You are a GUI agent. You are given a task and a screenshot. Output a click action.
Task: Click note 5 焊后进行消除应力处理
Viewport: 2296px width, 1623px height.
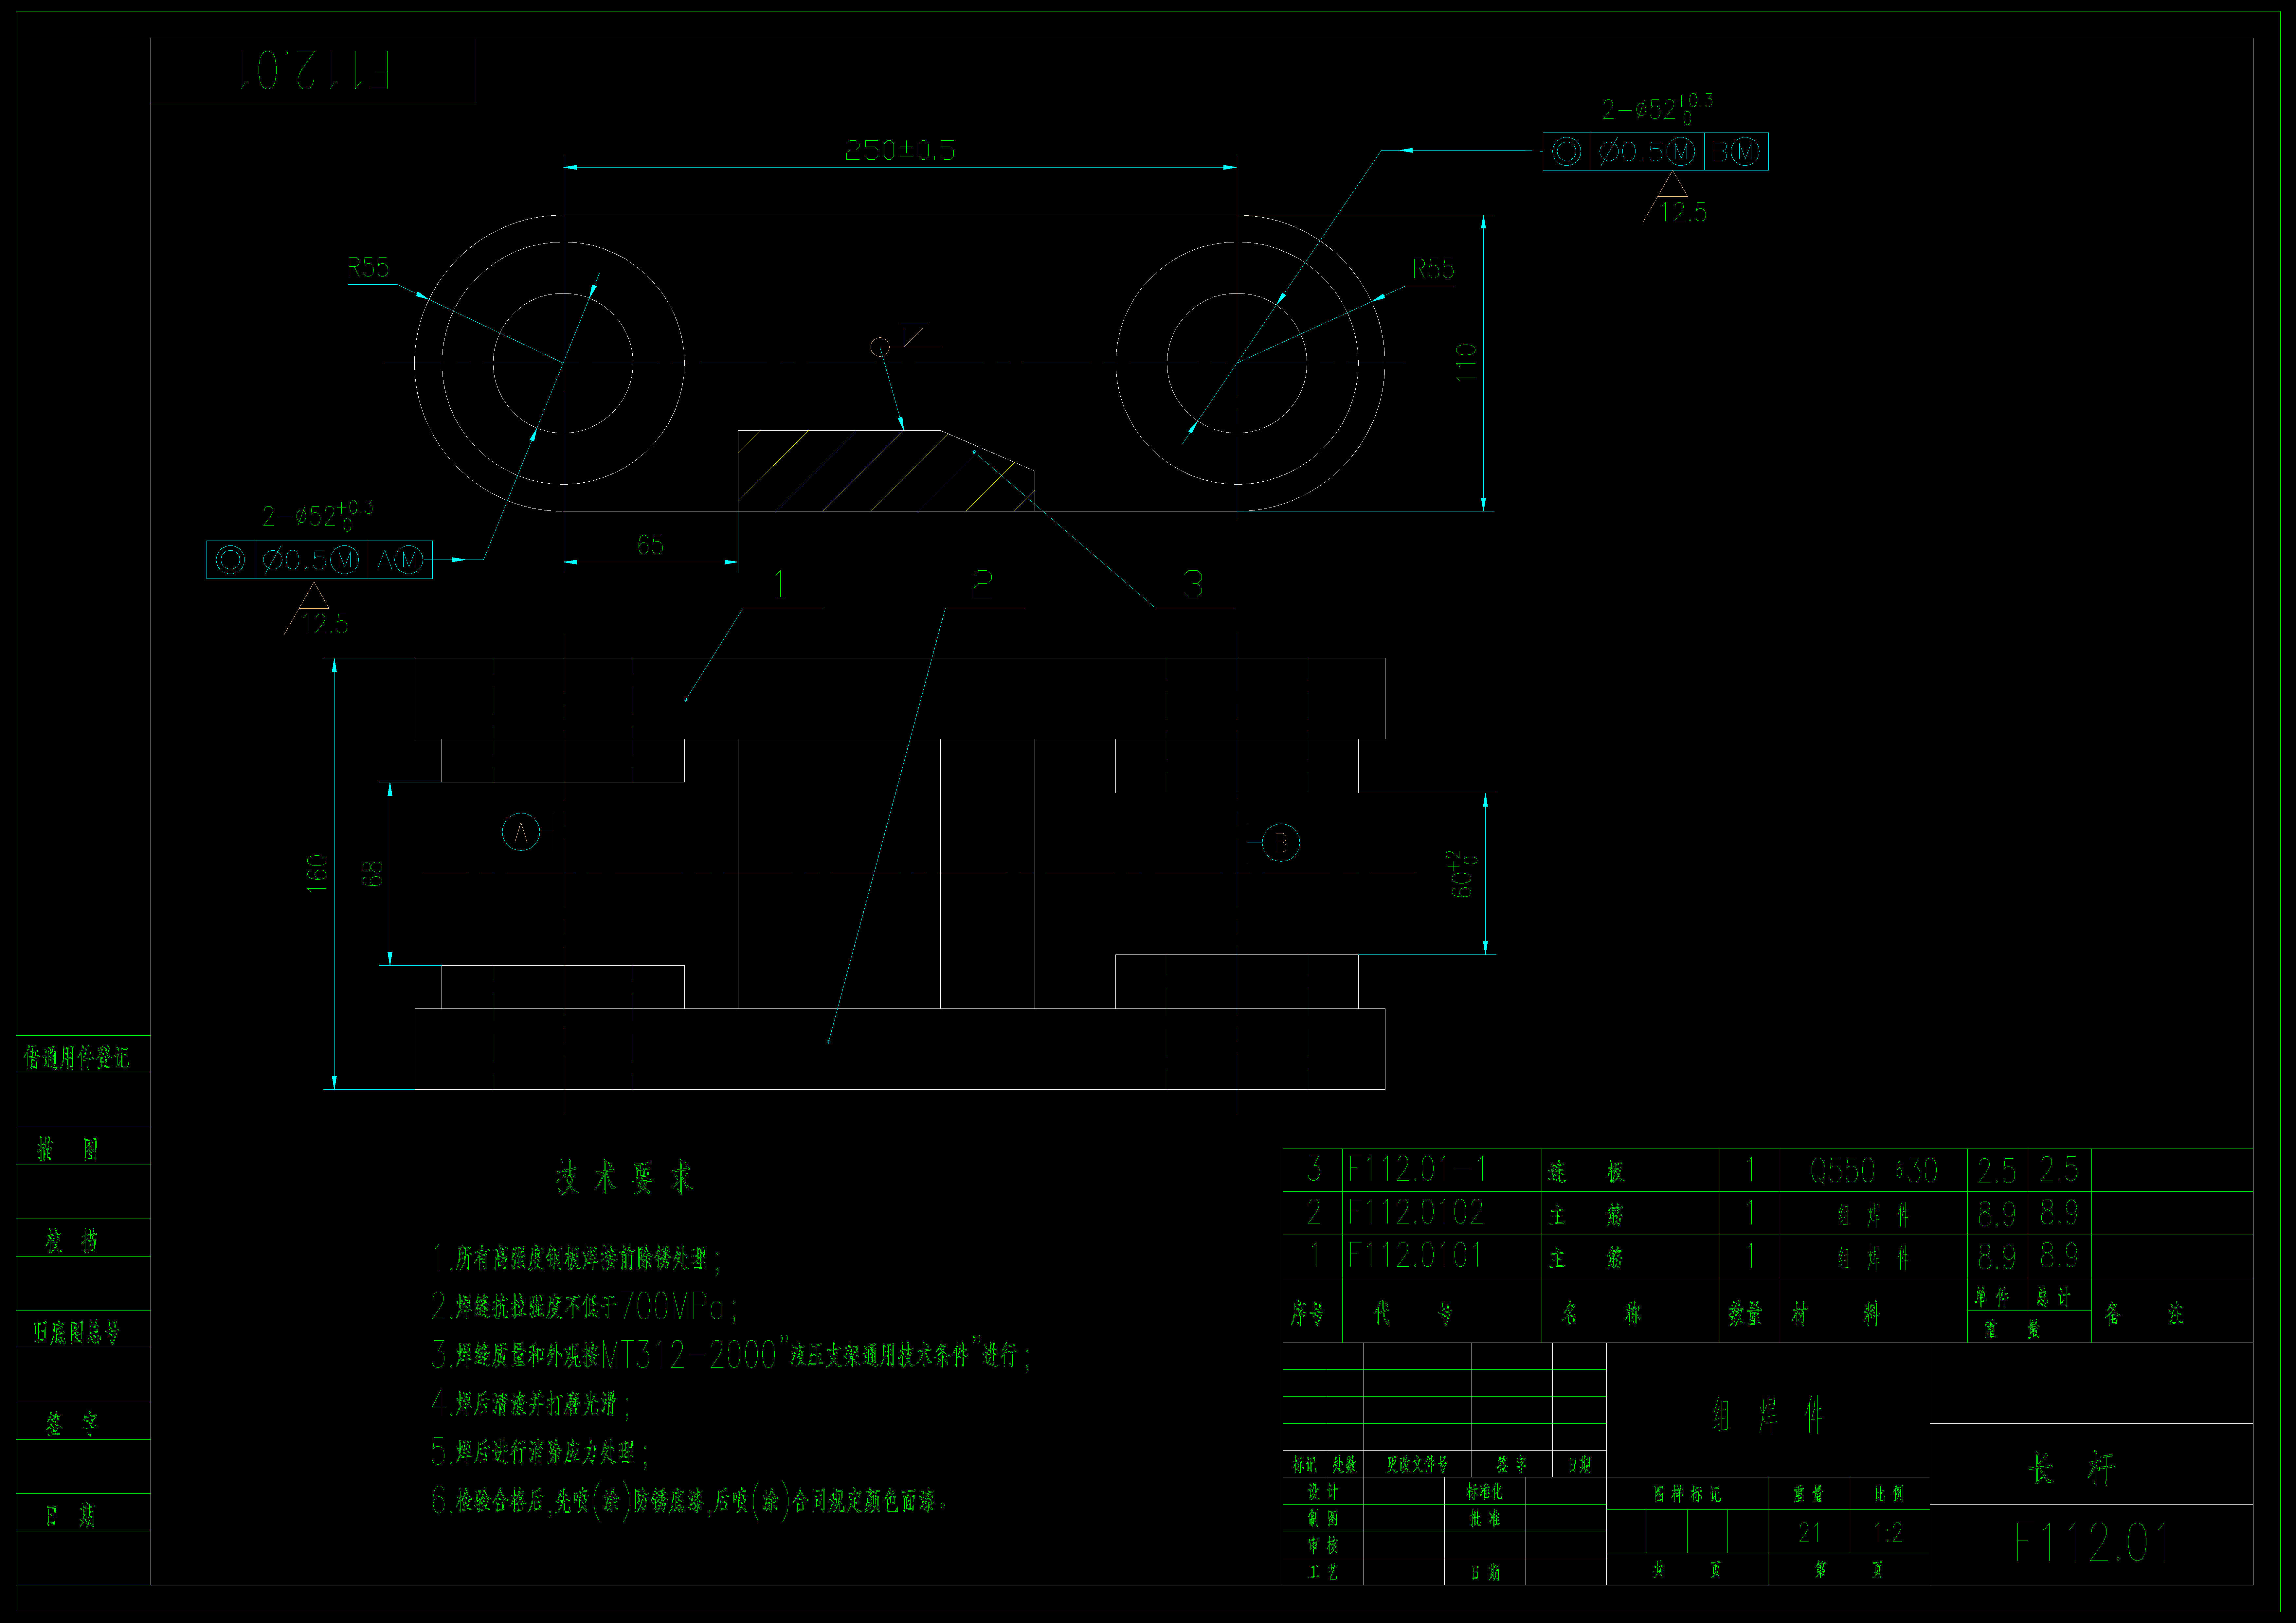[x=540, y=1452]
